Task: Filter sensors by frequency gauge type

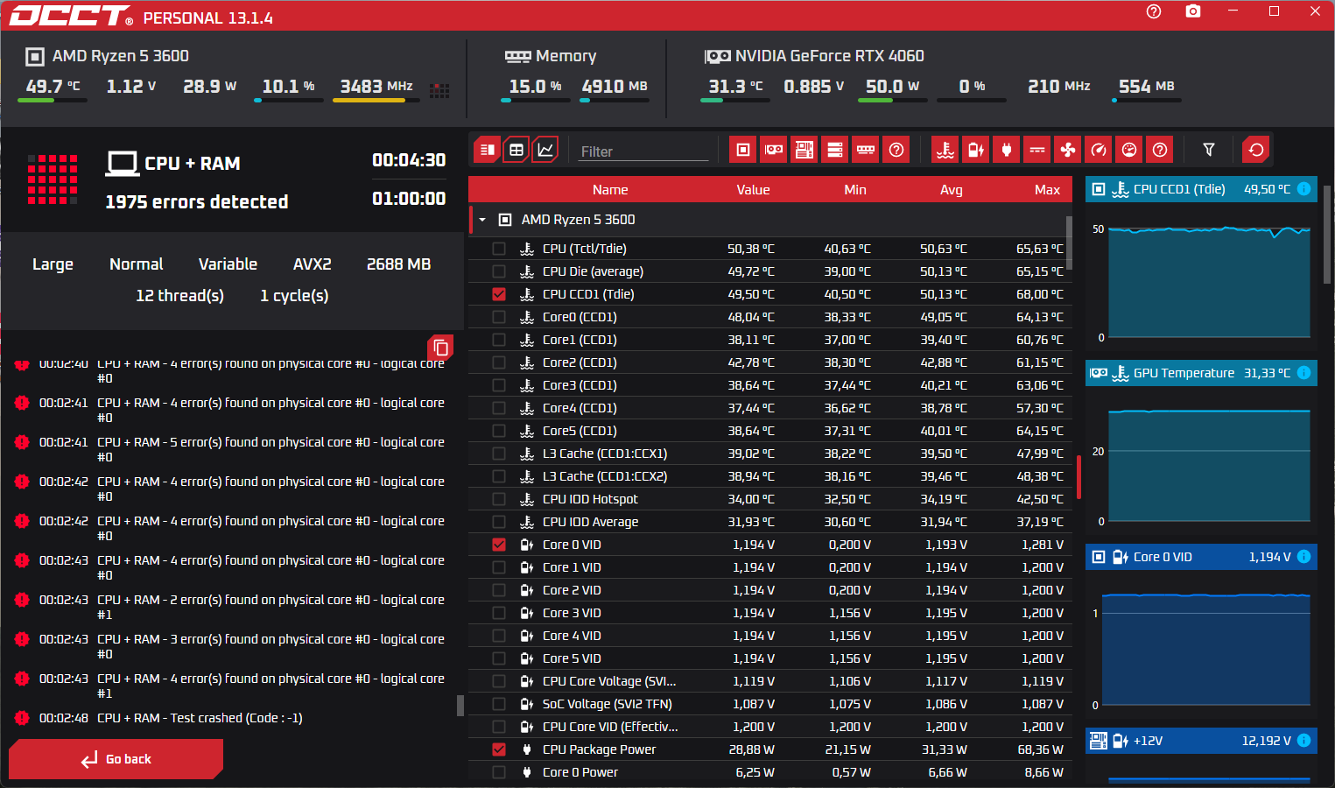Action: [1099, 150]
